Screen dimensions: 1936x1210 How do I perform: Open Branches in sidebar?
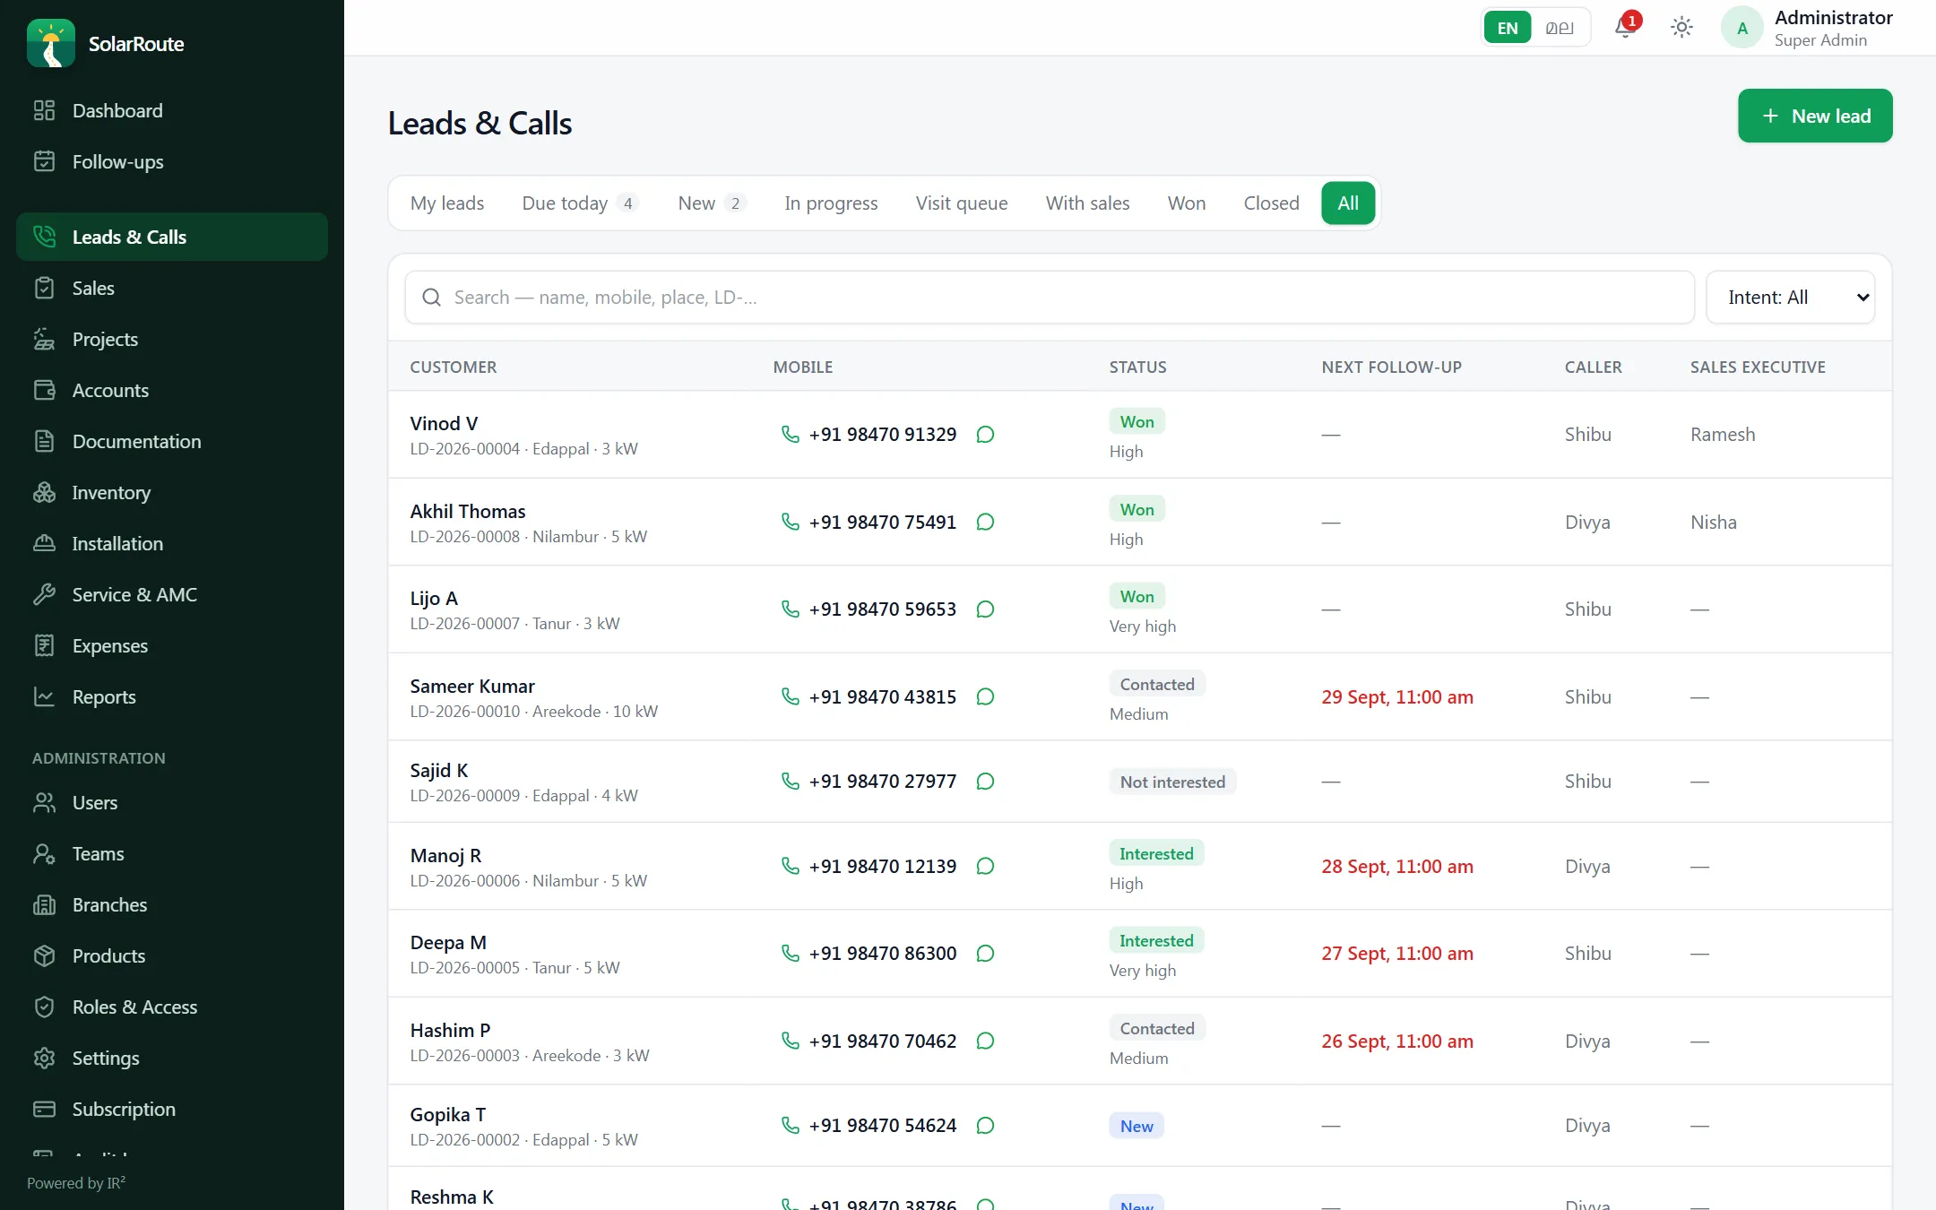click(x=172, y=904)
